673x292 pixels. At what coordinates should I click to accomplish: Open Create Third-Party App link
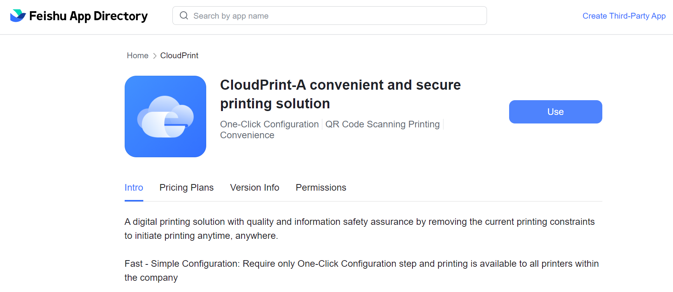[624, 16]
